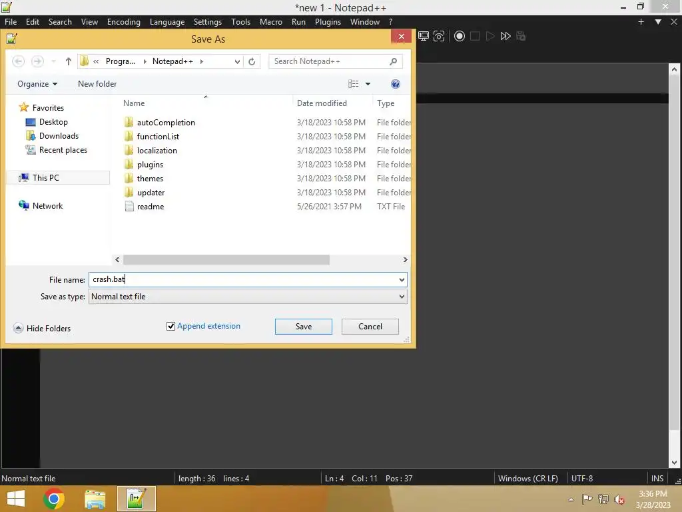Open Google Chrome from the taskbar
Image resolution: width=682 pixels, height=512 pixels.
(x=53, y=499)
